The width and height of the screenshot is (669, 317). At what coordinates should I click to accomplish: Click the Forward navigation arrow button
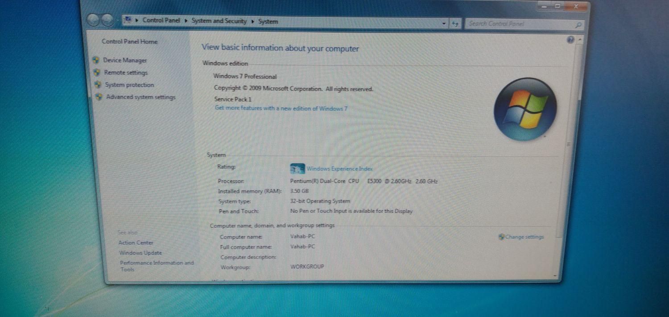pos(107,20)
